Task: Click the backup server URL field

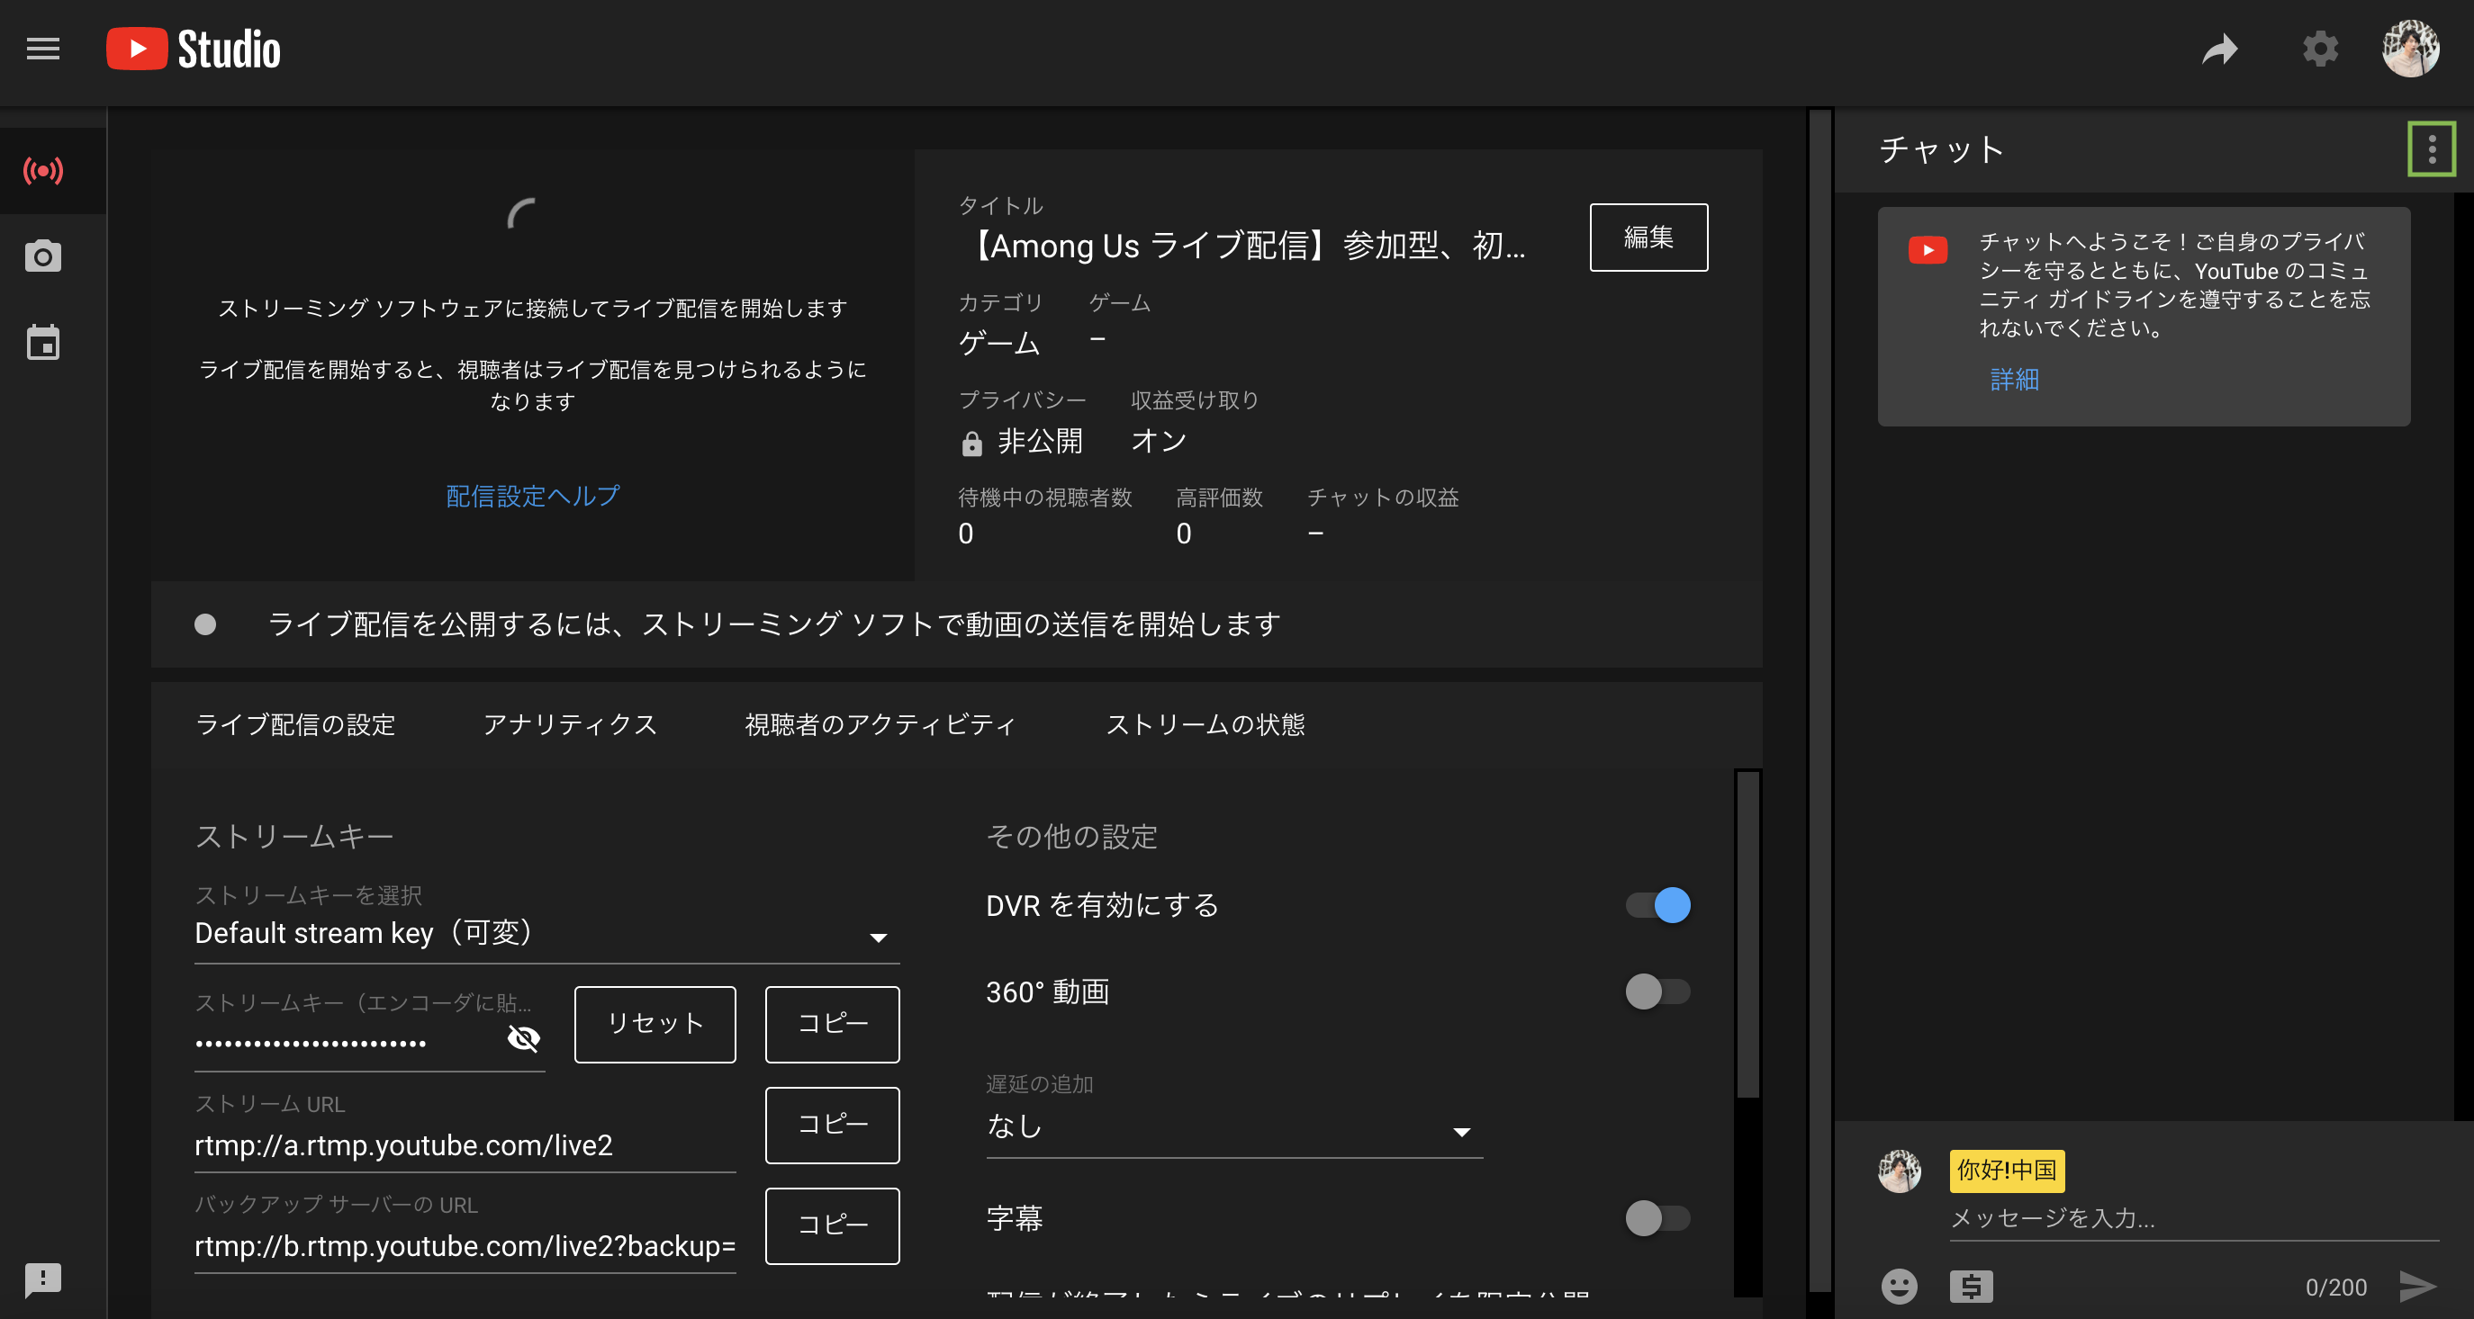Action: [465, 1246]
